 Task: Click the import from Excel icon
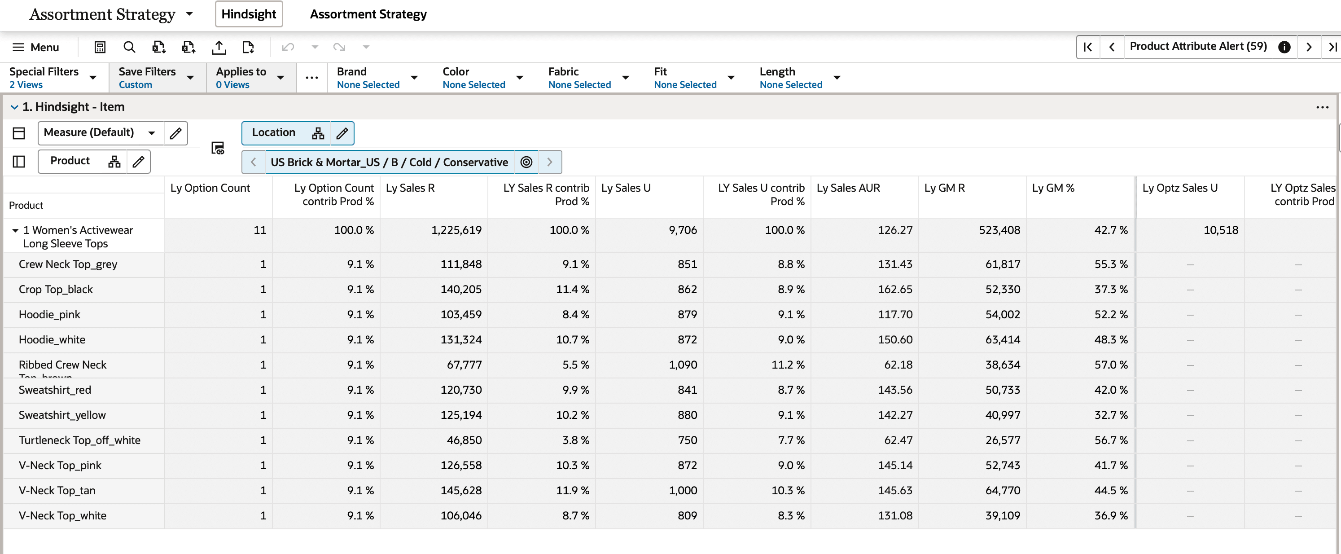(188, 48)
